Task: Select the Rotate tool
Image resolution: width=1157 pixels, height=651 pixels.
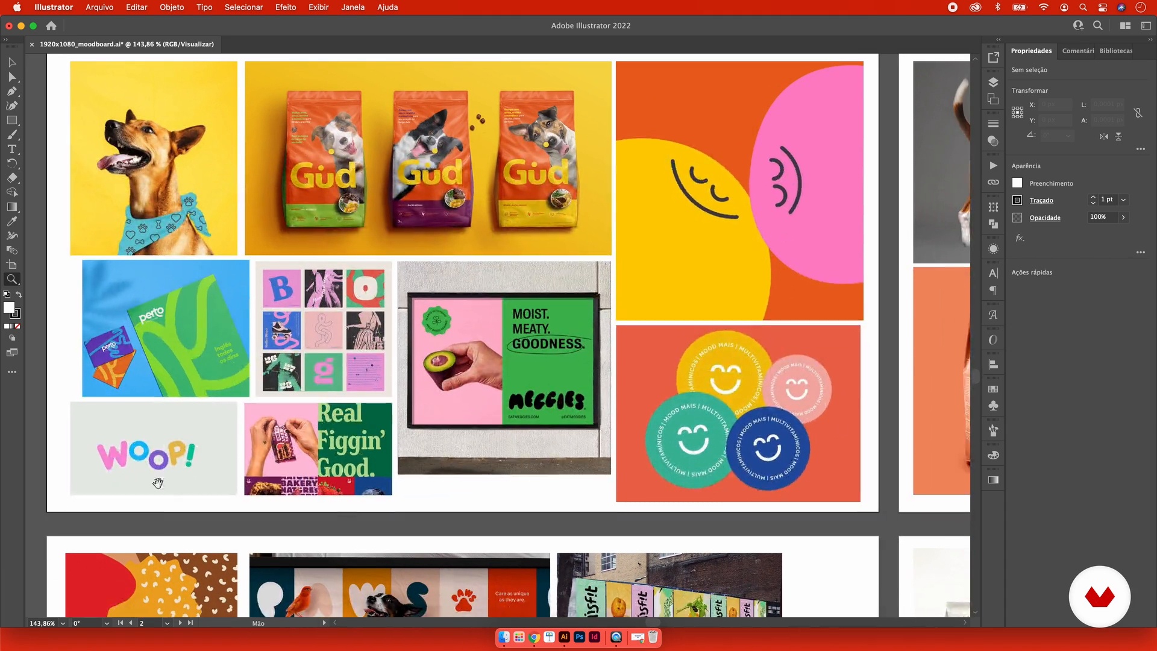Action: 11,164
